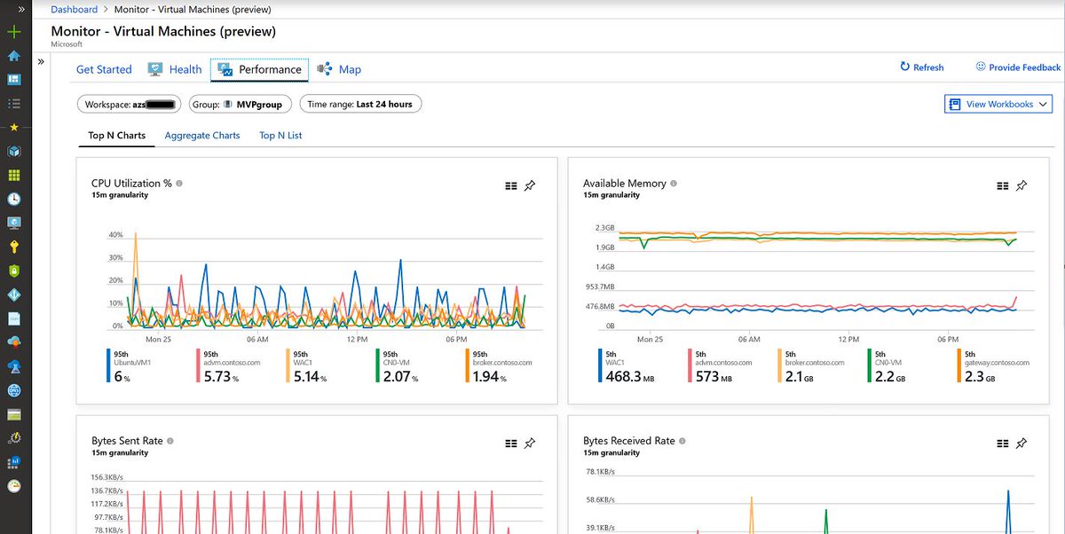Open the Group: MVPgroup selector
Viewport: 1065px width, 534px height.
(241, 104)
